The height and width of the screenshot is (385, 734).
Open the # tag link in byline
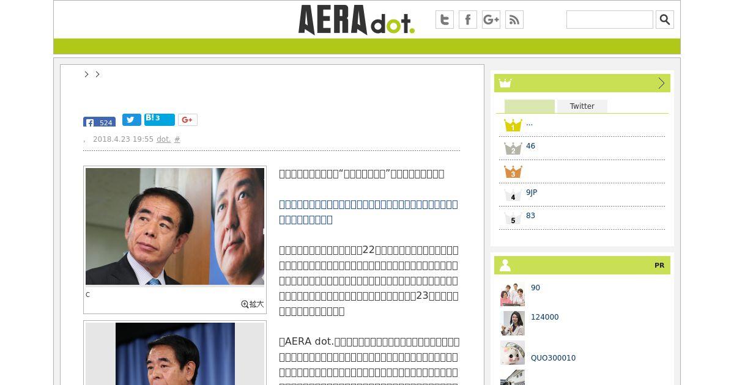177,139
